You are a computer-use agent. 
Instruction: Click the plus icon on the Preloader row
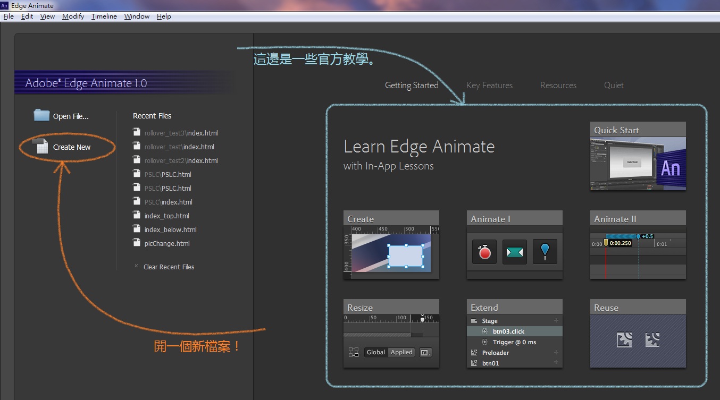click(x=556, y=352)
